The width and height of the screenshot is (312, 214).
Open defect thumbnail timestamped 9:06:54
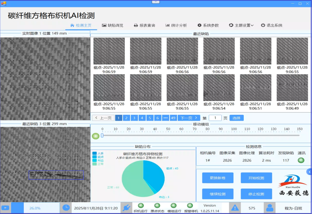(x=219, y=88)
